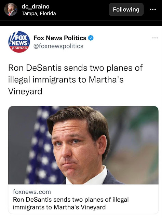Click the word "Vineyard" ending the tweet

tap(25, 91)
